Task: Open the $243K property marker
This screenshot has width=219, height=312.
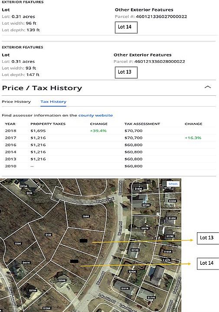Action: click(x=132, y=272)
